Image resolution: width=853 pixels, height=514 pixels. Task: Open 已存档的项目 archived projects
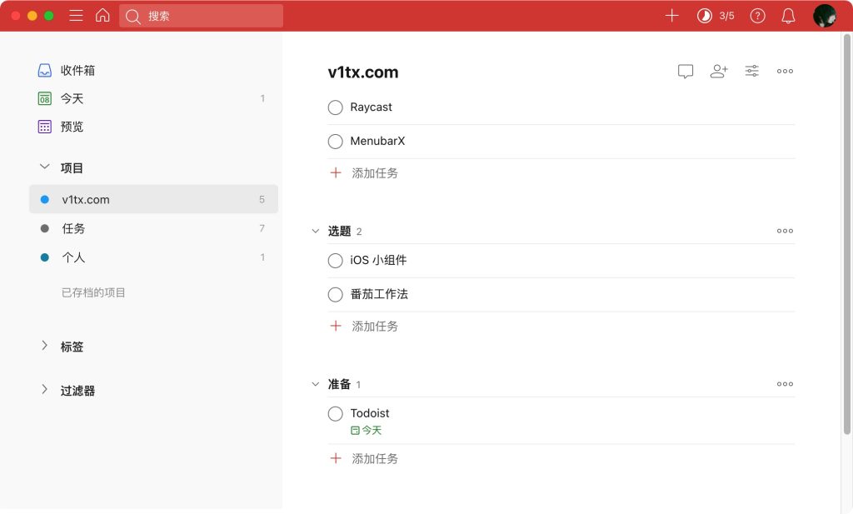[x=93, y=292]
